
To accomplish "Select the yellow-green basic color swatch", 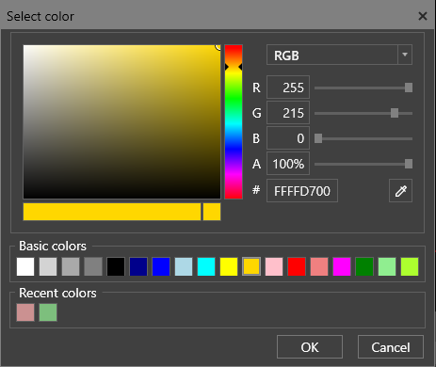I will click(410, 266).
